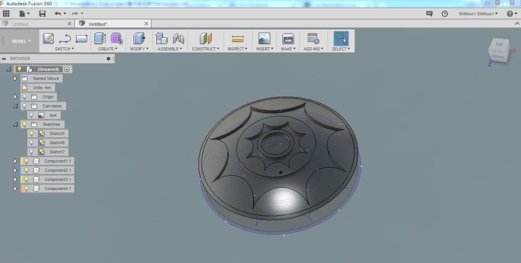The width and height of the screenshot is (521, 263).
Task: Select the Measure inspect tool
Action: [238, 39]
